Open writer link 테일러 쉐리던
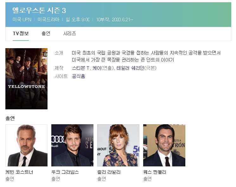This screenshot has height=187, width=236. click(130, 68)
